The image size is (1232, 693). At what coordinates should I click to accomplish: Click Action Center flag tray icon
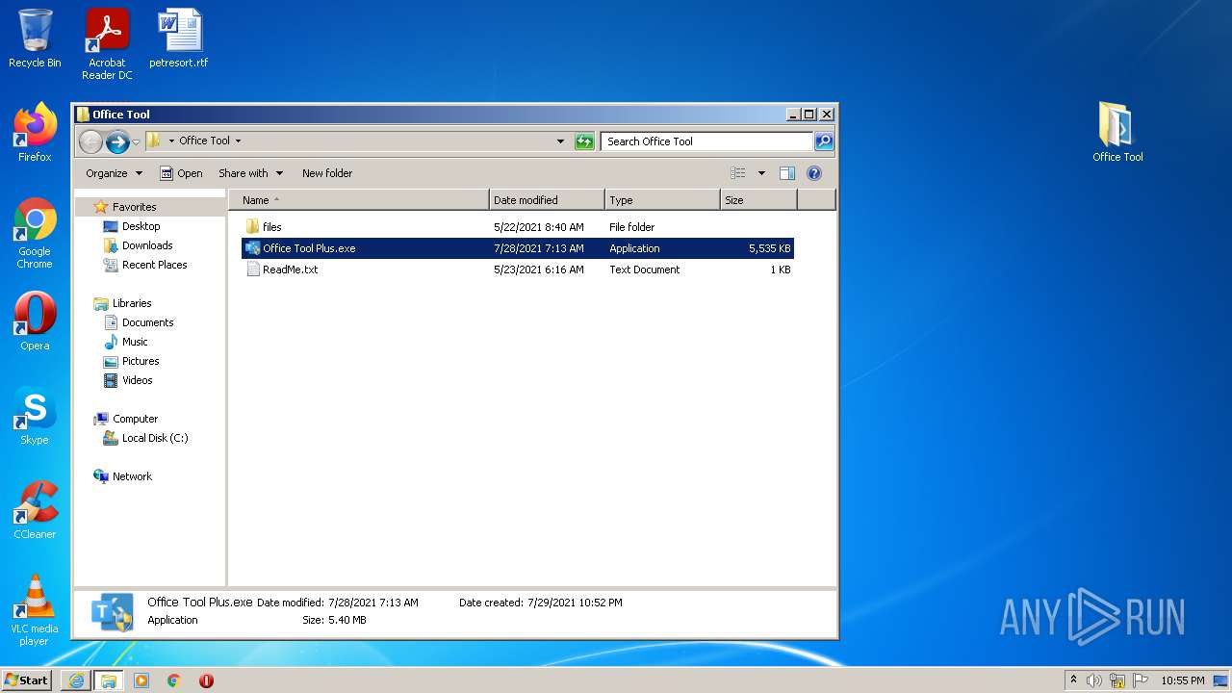(1141, 680)
